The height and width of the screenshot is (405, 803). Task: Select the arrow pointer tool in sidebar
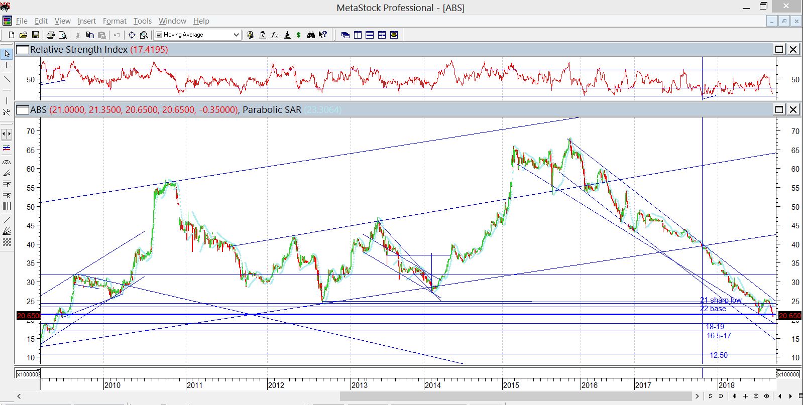[7, 53]
